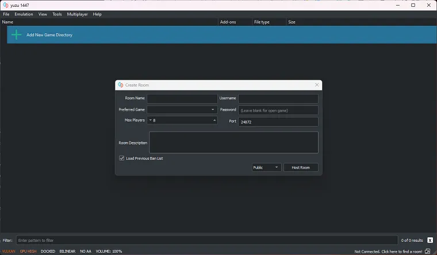The height and width of the screenshot is (255, 437).
Task: Toggle the VULKAN graphics API indicator
Action: tap(9, 251)
